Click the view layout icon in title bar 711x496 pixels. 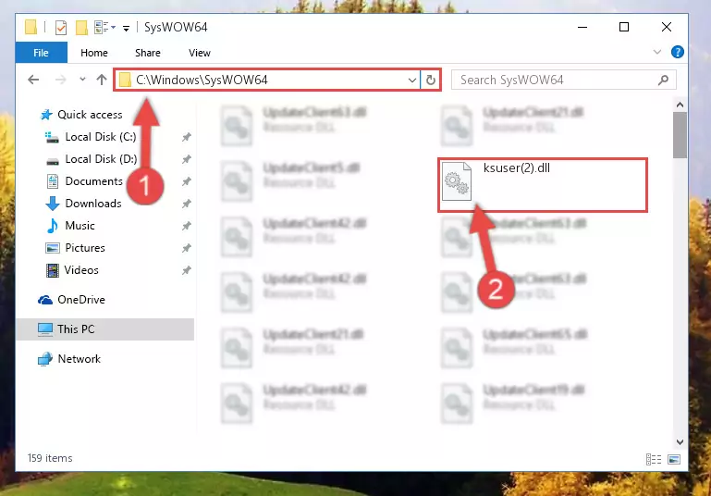pyautogui.click(x=104, y=27)
